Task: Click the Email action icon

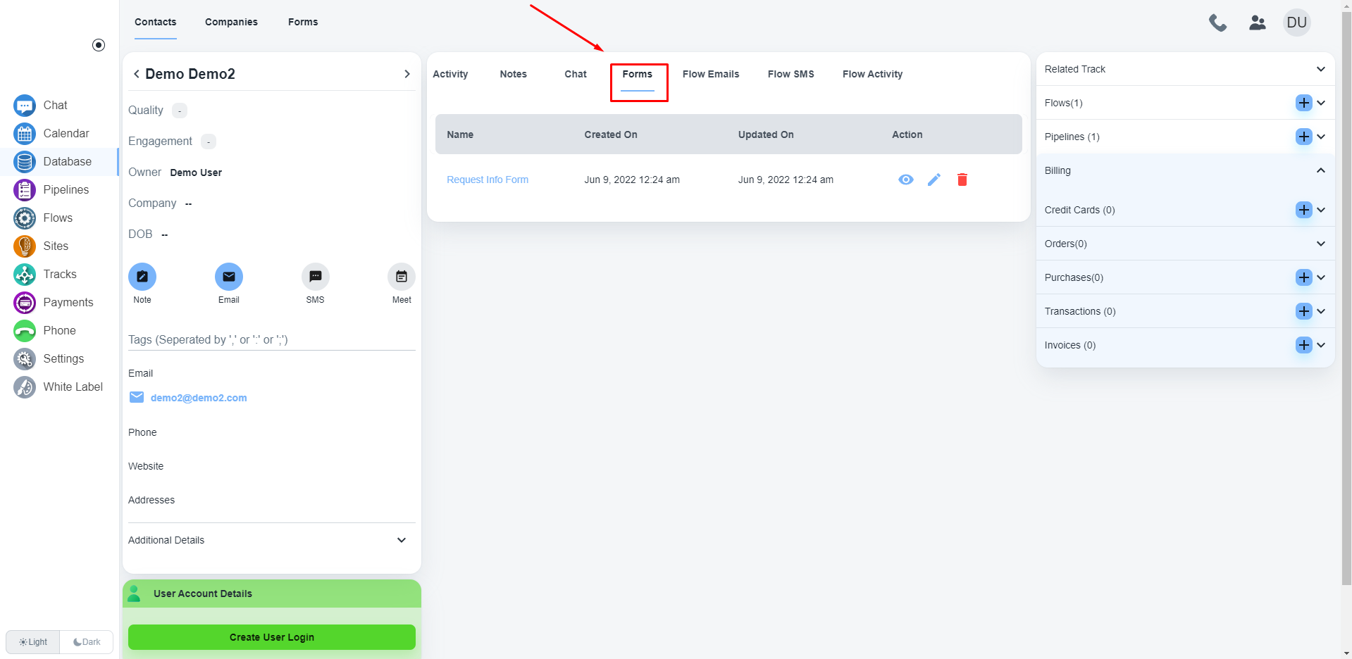Action: (x=229, y=277)
